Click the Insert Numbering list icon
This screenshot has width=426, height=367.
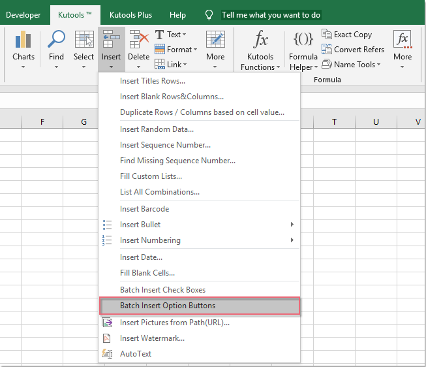(x=107, y=240)
